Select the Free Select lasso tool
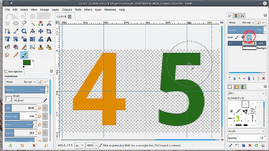Viewport: 269px width, 151px height. (24, 23)
